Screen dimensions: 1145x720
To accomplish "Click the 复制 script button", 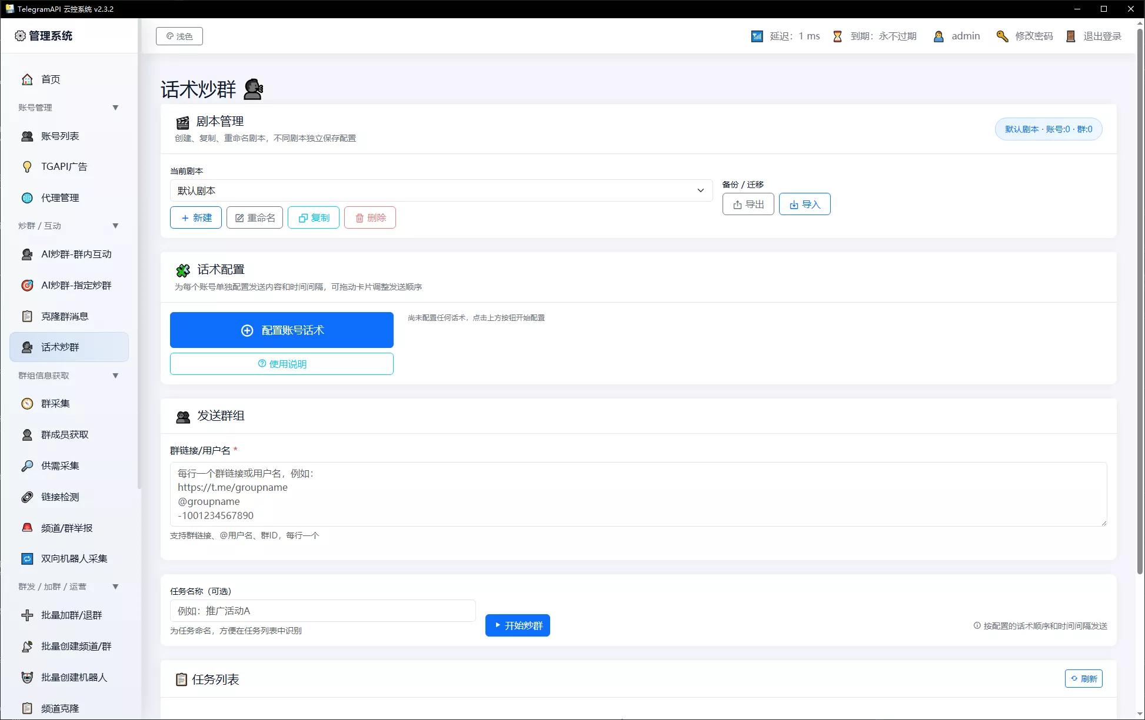I will coord(314,217).
